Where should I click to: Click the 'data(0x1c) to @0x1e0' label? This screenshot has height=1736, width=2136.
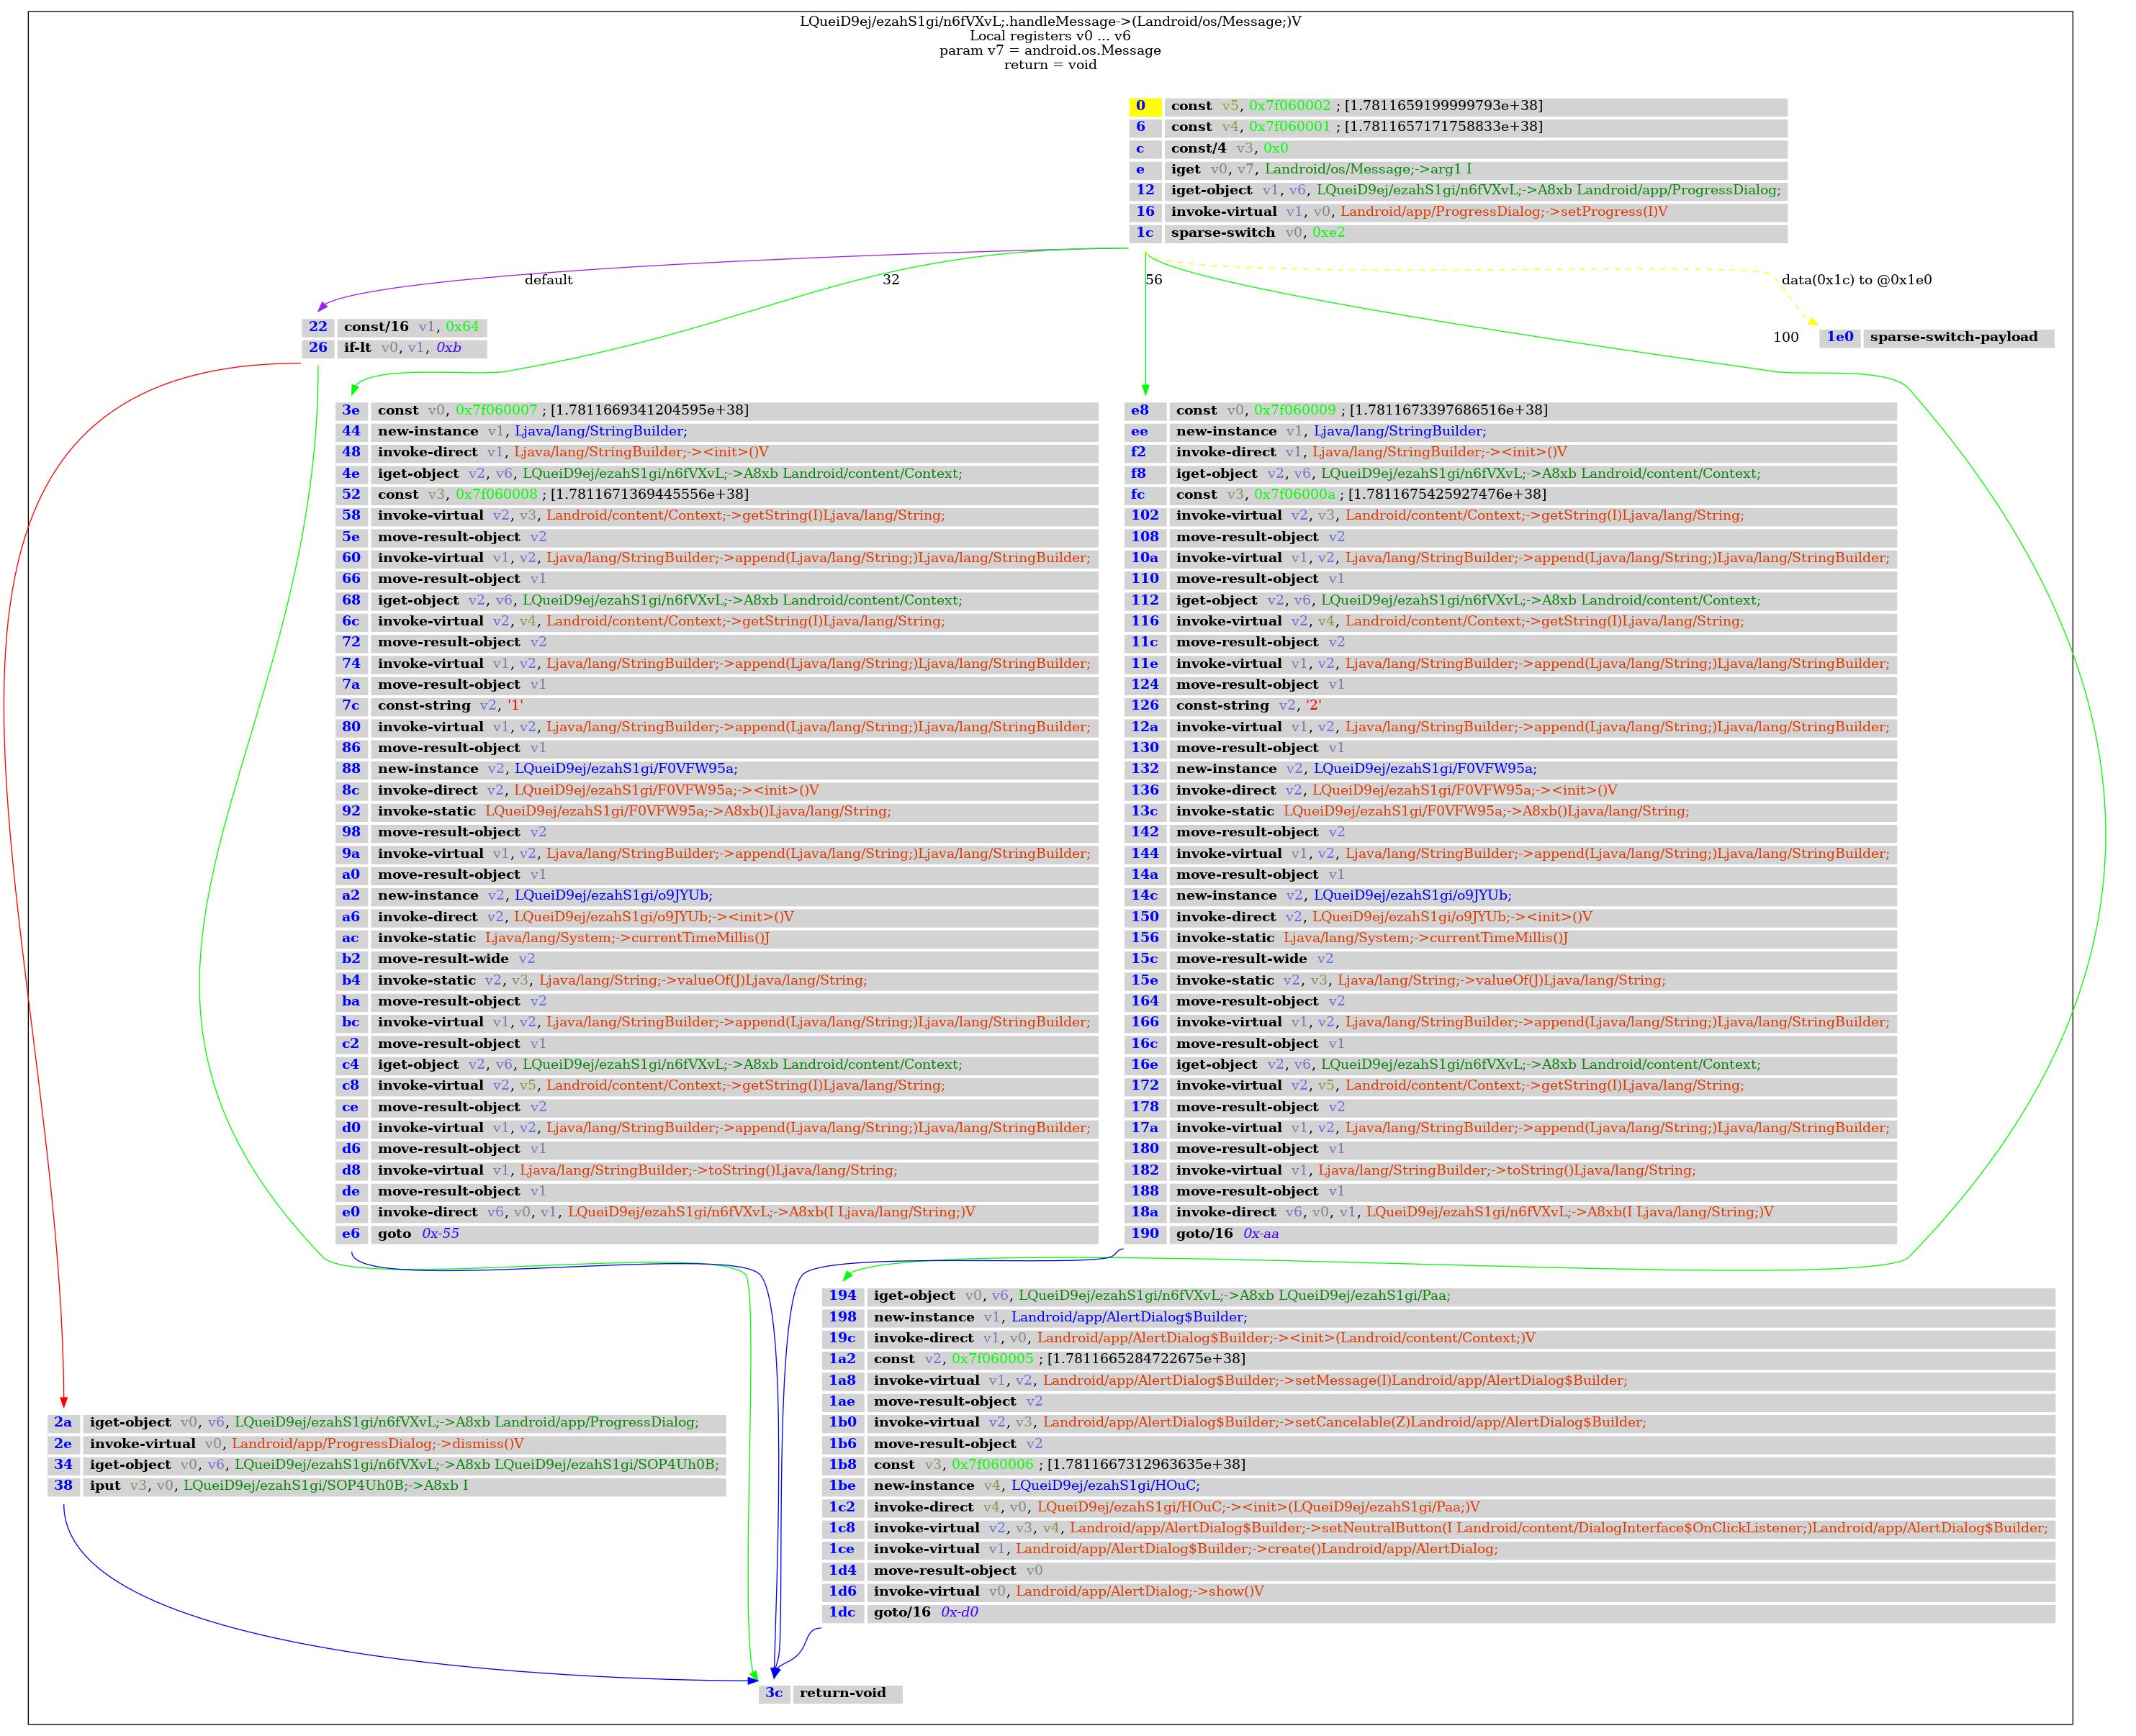pyautogui.click(x=1856, y=280)
